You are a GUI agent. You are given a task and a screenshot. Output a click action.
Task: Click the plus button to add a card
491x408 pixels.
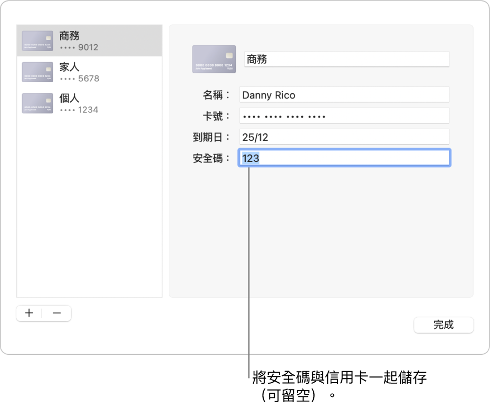click(29, 313)
